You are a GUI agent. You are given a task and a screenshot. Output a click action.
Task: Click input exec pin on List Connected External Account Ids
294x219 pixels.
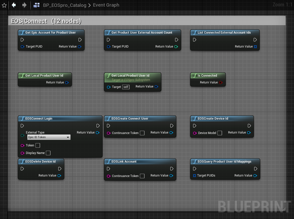pos(195,40)
